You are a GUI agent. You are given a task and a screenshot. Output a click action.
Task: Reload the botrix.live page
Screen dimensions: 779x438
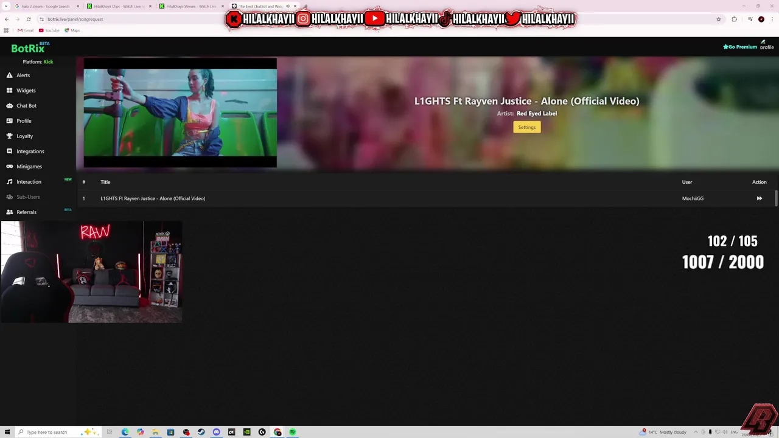tap(28, 19)
